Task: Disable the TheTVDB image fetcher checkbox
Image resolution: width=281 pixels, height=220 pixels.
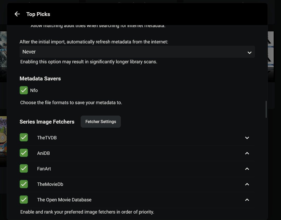Action: 24,138
